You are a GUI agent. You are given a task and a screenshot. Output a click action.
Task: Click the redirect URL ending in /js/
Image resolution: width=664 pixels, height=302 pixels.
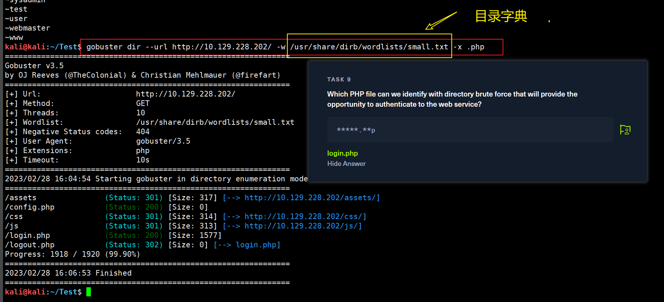click(x=301, y=226)
